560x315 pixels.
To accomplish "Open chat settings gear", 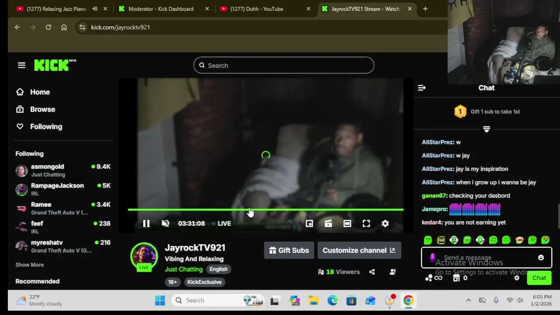I will tap(517, 278).
